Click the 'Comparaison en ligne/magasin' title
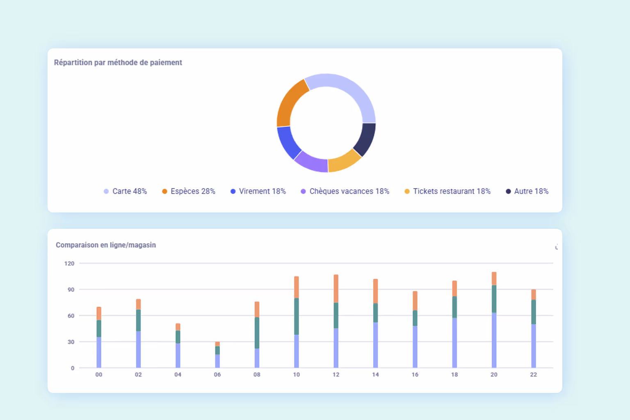The width and height of the screenshot is (630, 420). [106, 245]
